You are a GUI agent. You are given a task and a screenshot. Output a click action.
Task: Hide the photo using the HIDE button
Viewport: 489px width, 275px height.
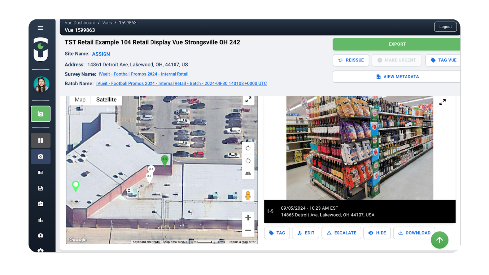377,233
